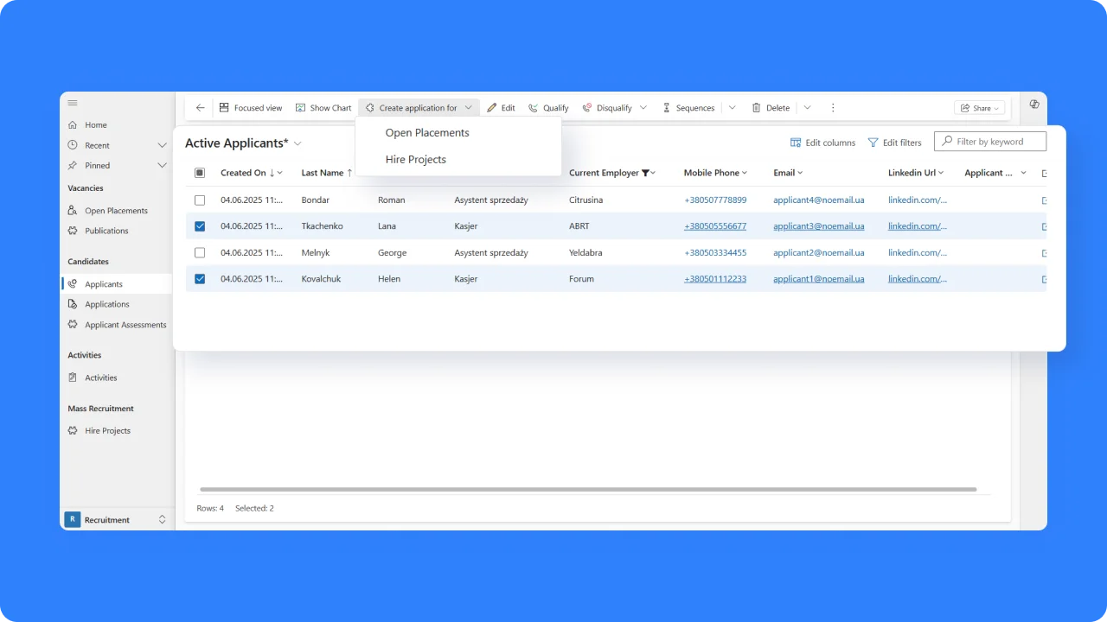The height and width of the screenshot is (622, 1107).
Task: Click the Filter by keyword field
Action: click(x=996, y=142)
